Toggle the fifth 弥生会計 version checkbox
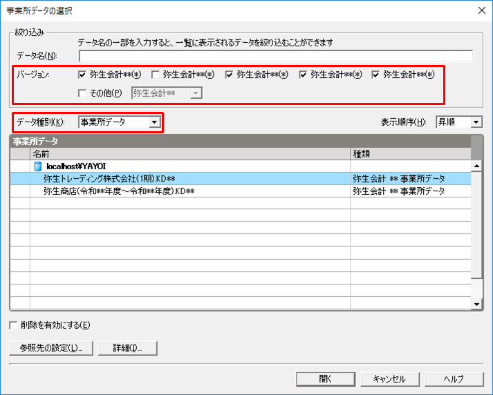Viewport: 493px width, 395px height. (375, 75)
